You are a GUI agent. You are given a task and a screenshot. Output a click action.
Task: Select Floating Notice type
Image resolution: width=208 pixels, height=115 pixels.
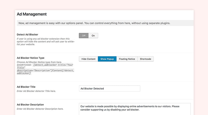coord(127,59)
